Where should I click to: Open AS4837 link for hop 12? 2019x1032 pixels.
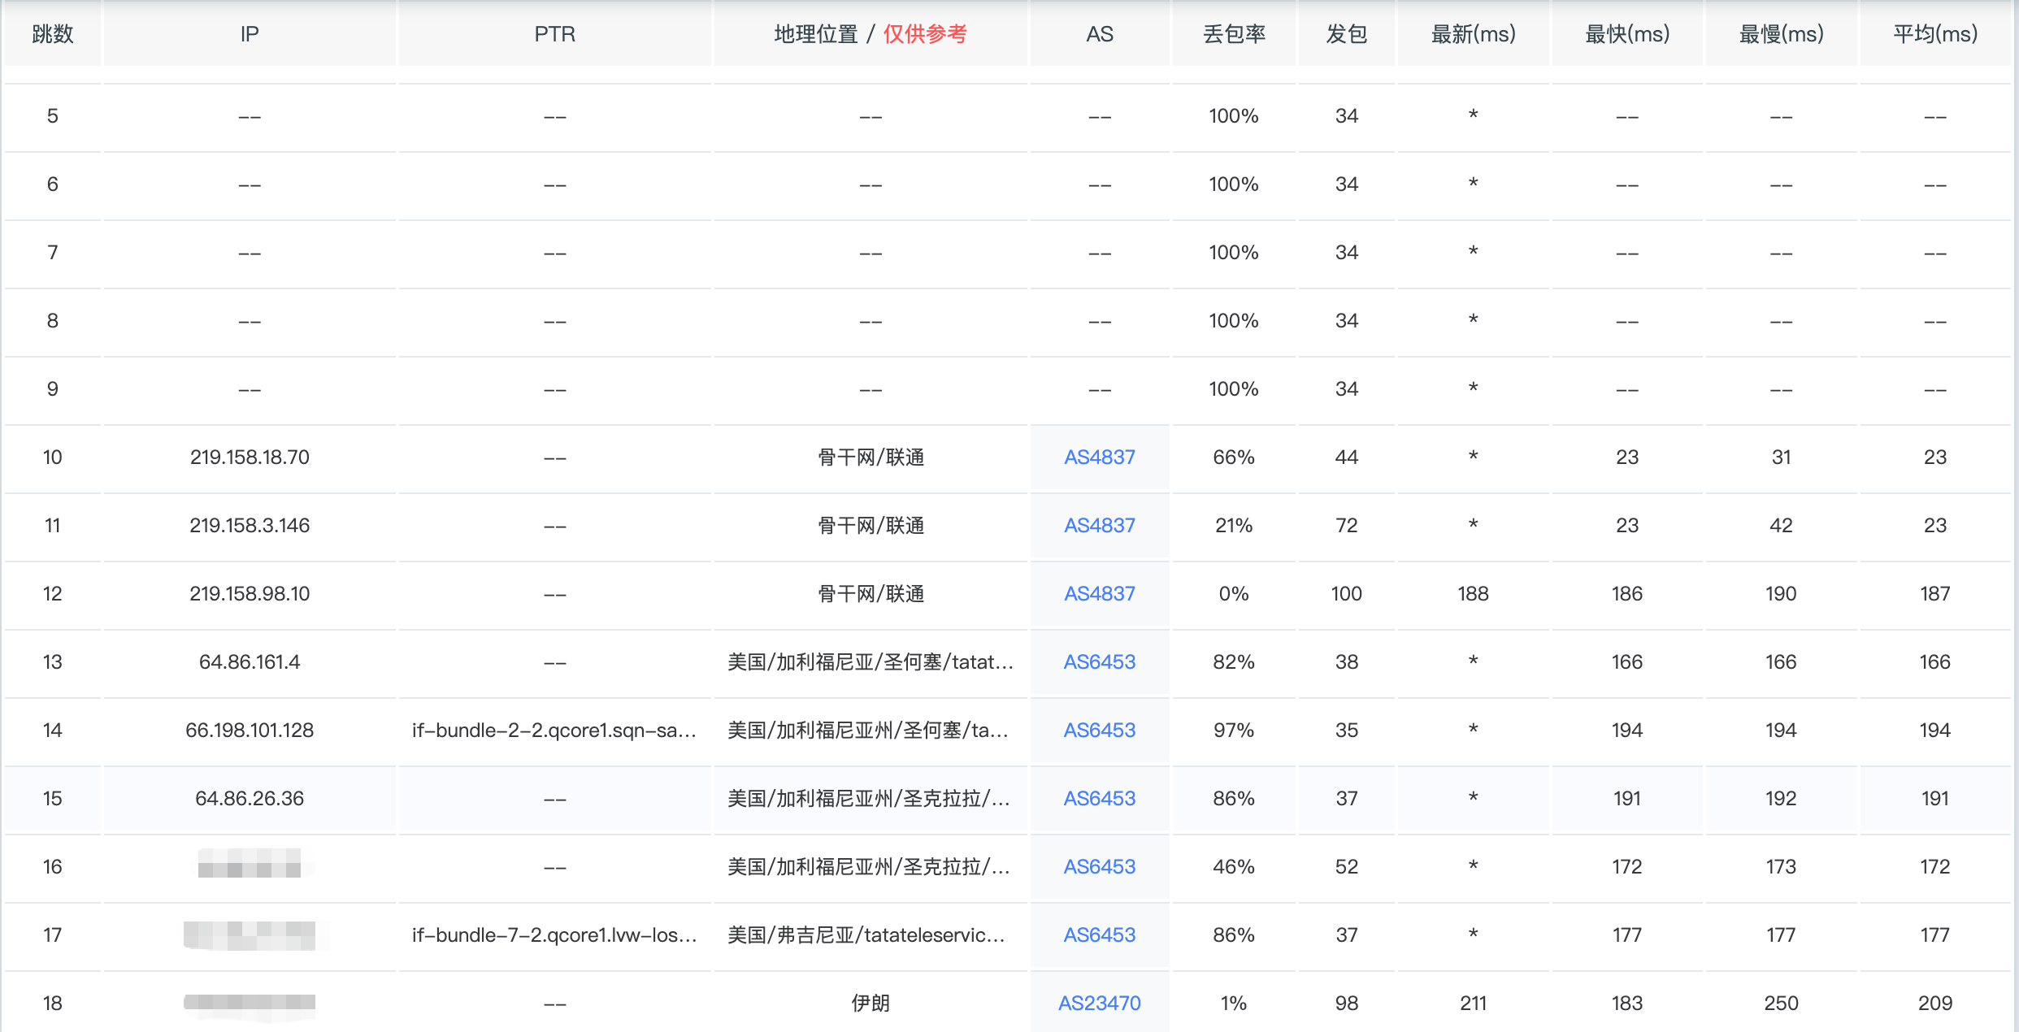[x=1099, y=594]
